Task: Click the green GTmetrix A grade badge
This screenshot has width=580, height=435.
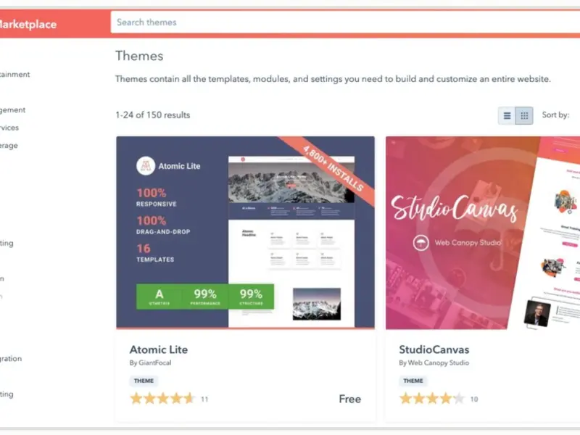Action: coord(159,297)
